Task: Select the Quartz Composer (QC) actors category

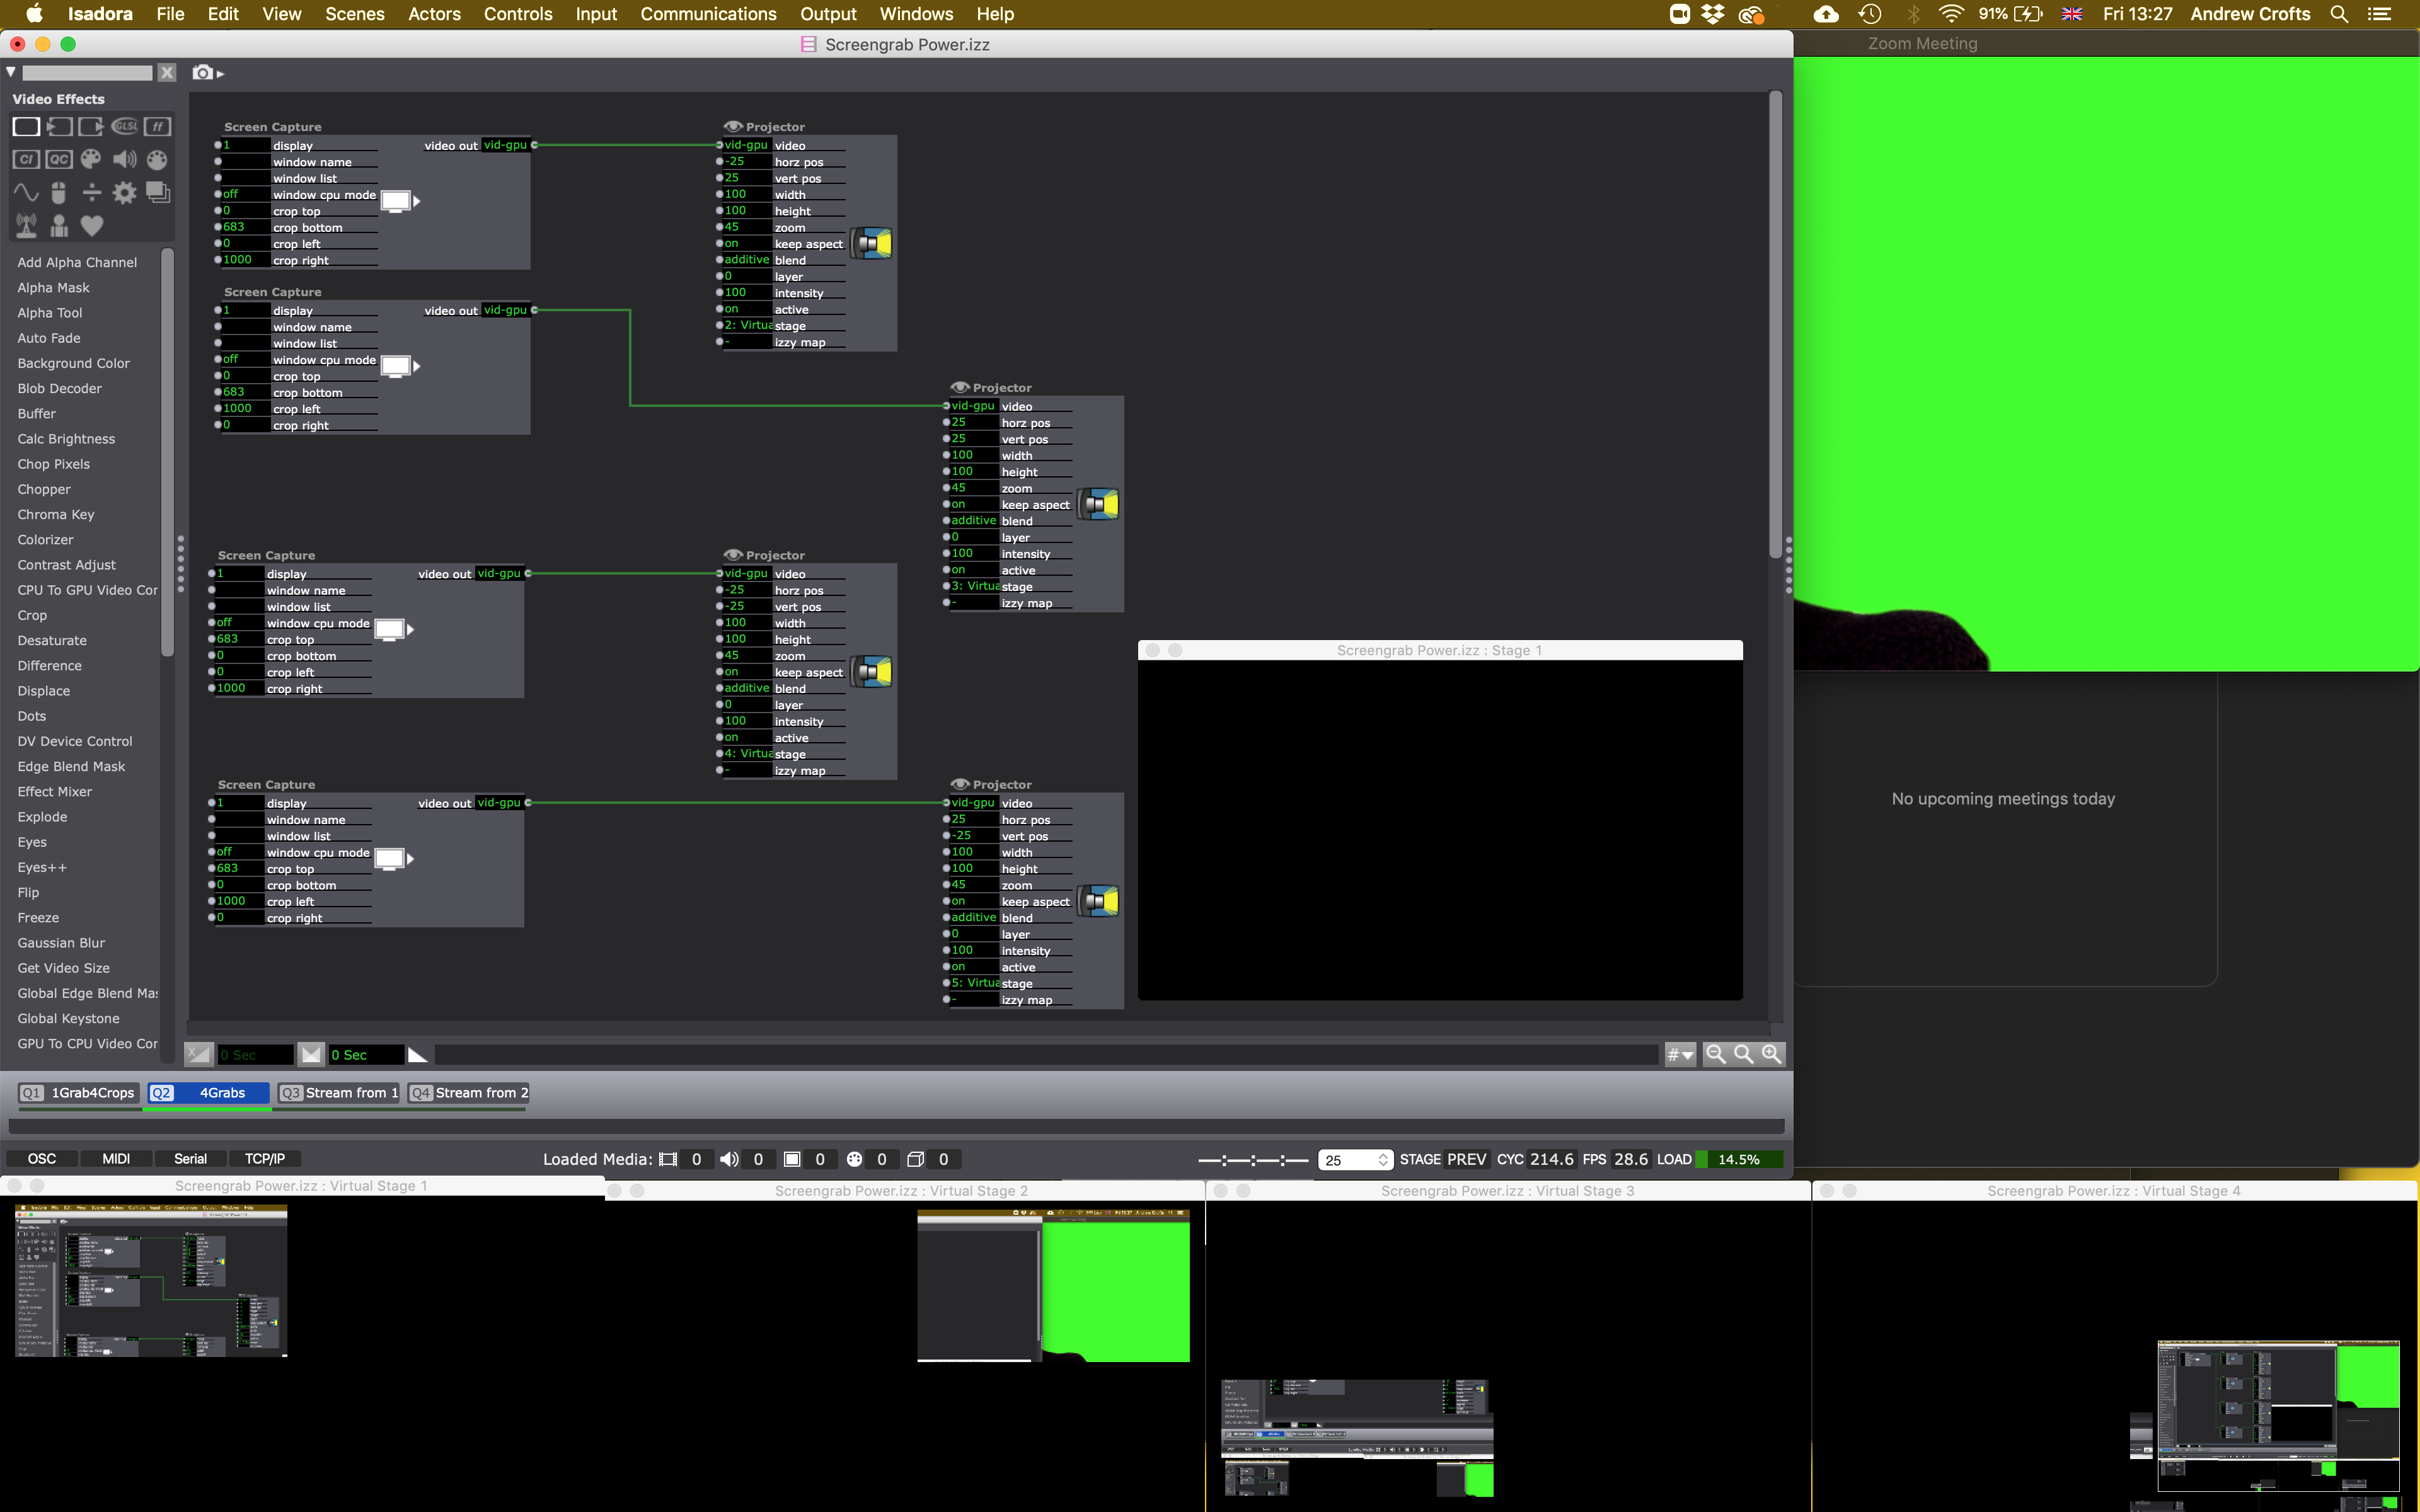Action: (x=59, y=160)
